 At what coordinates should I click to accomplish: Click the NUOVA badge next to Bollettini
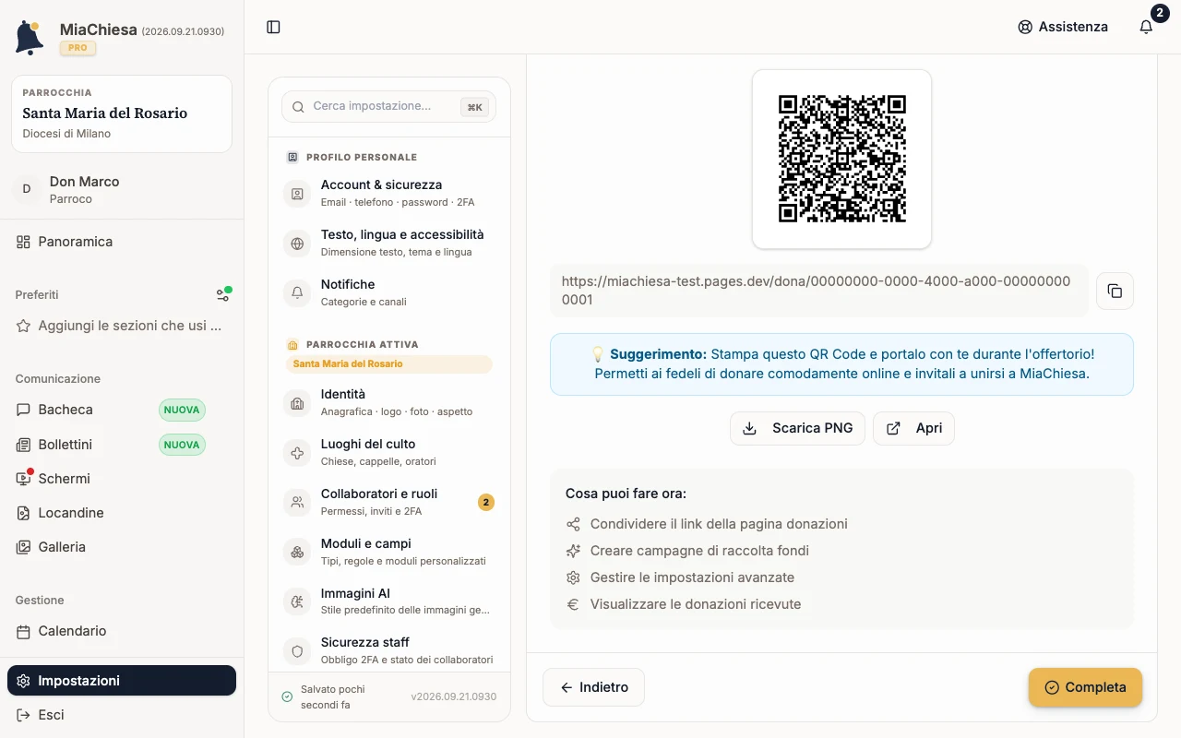pyautogui.click(x=182, y=445)
